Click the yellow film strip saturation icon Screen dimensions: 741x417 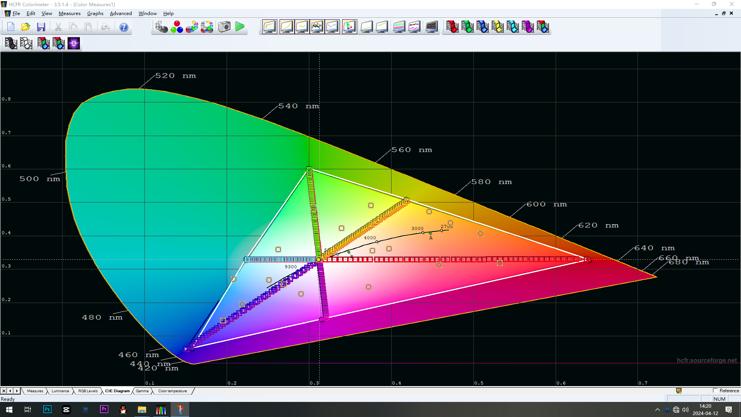(497, 27)
